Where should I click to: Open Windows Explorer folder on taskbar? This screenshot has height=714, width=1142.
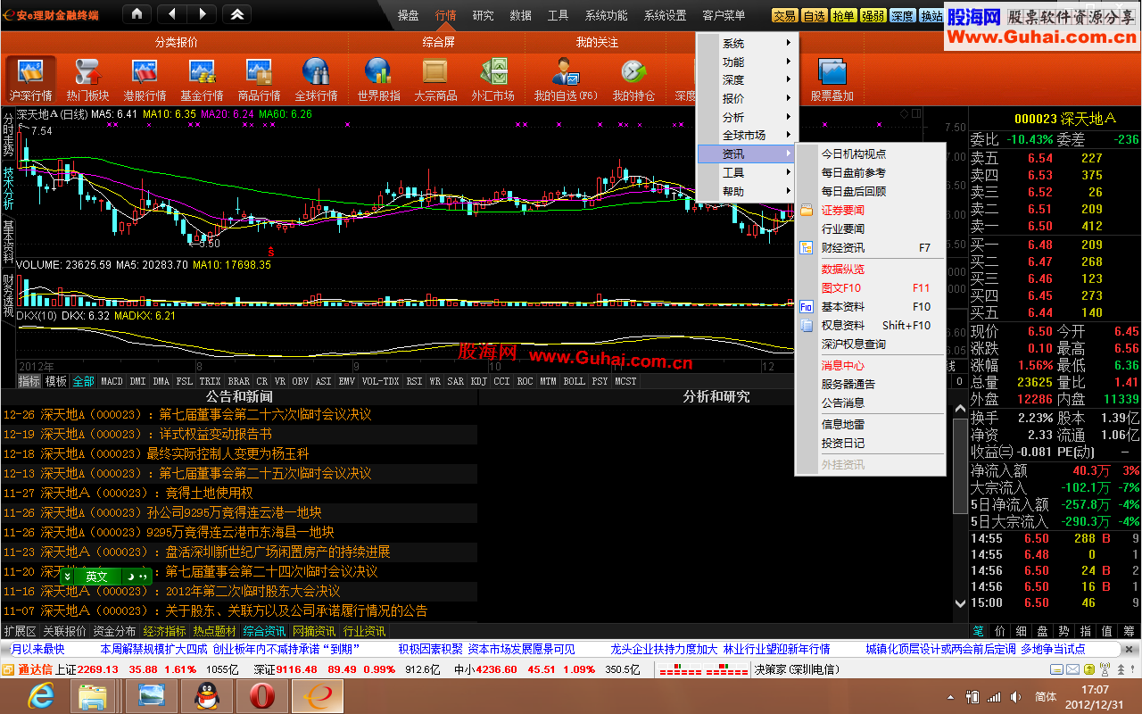[x=93, y=696]
